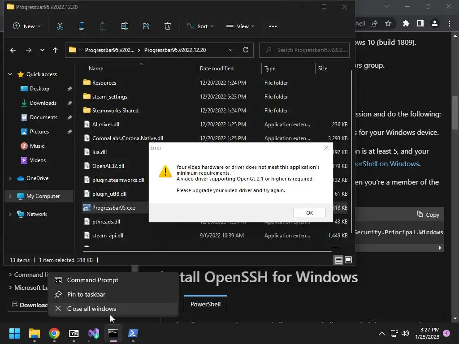Switch to details view icon in status bar

339,260
